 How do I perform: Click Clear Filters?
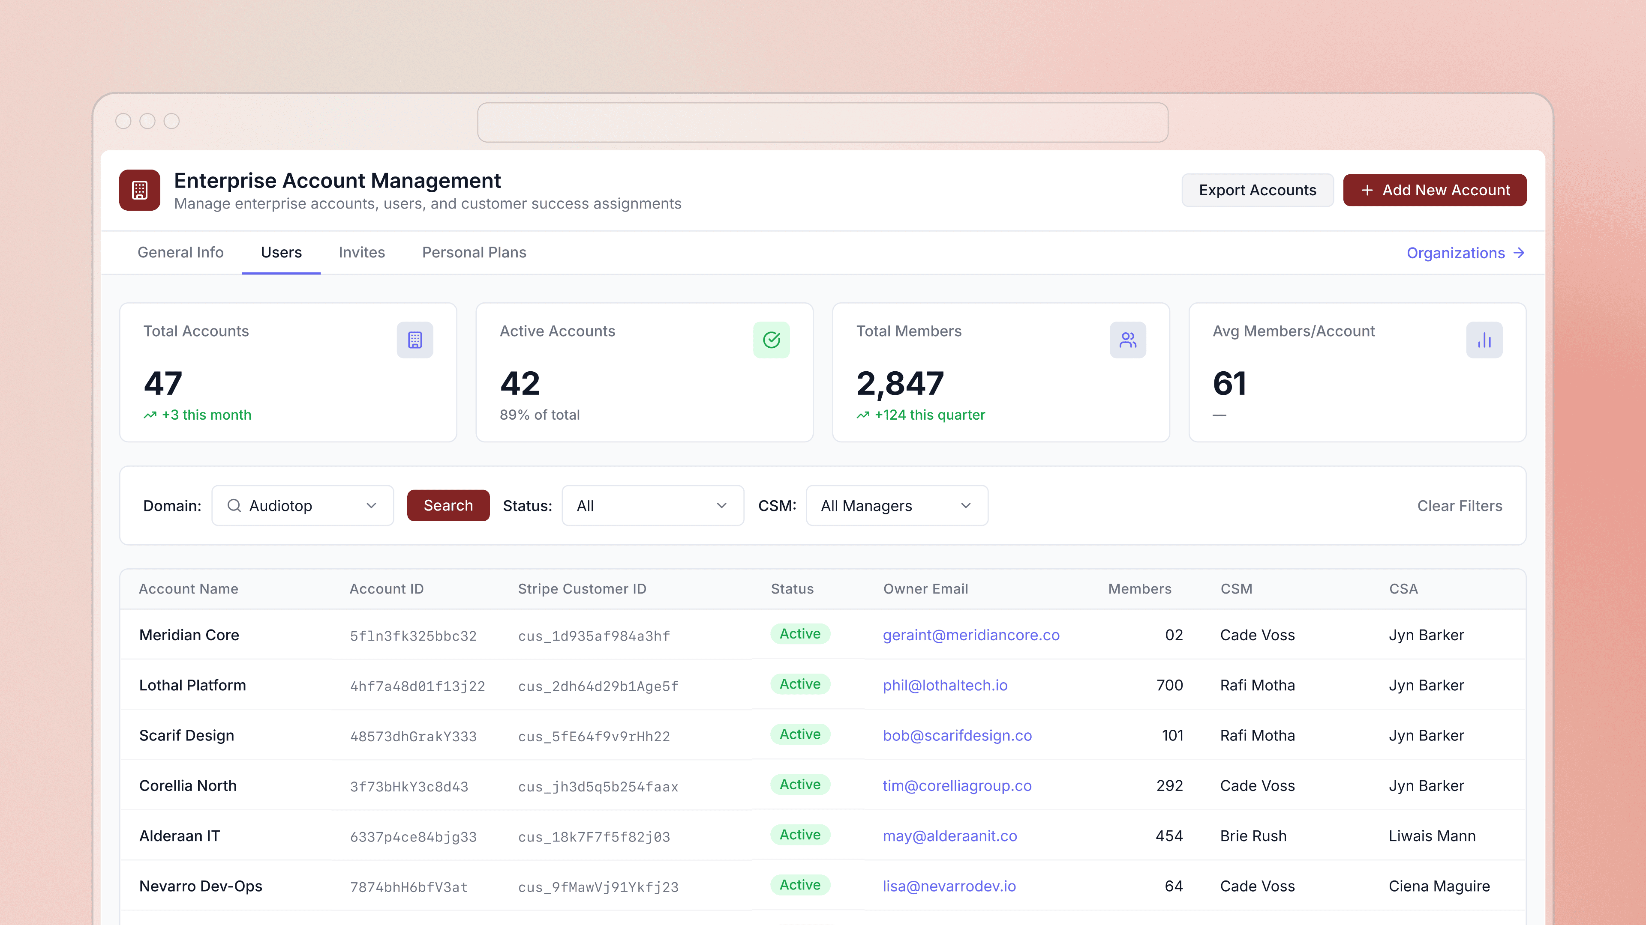click(x=1460, y=506)
